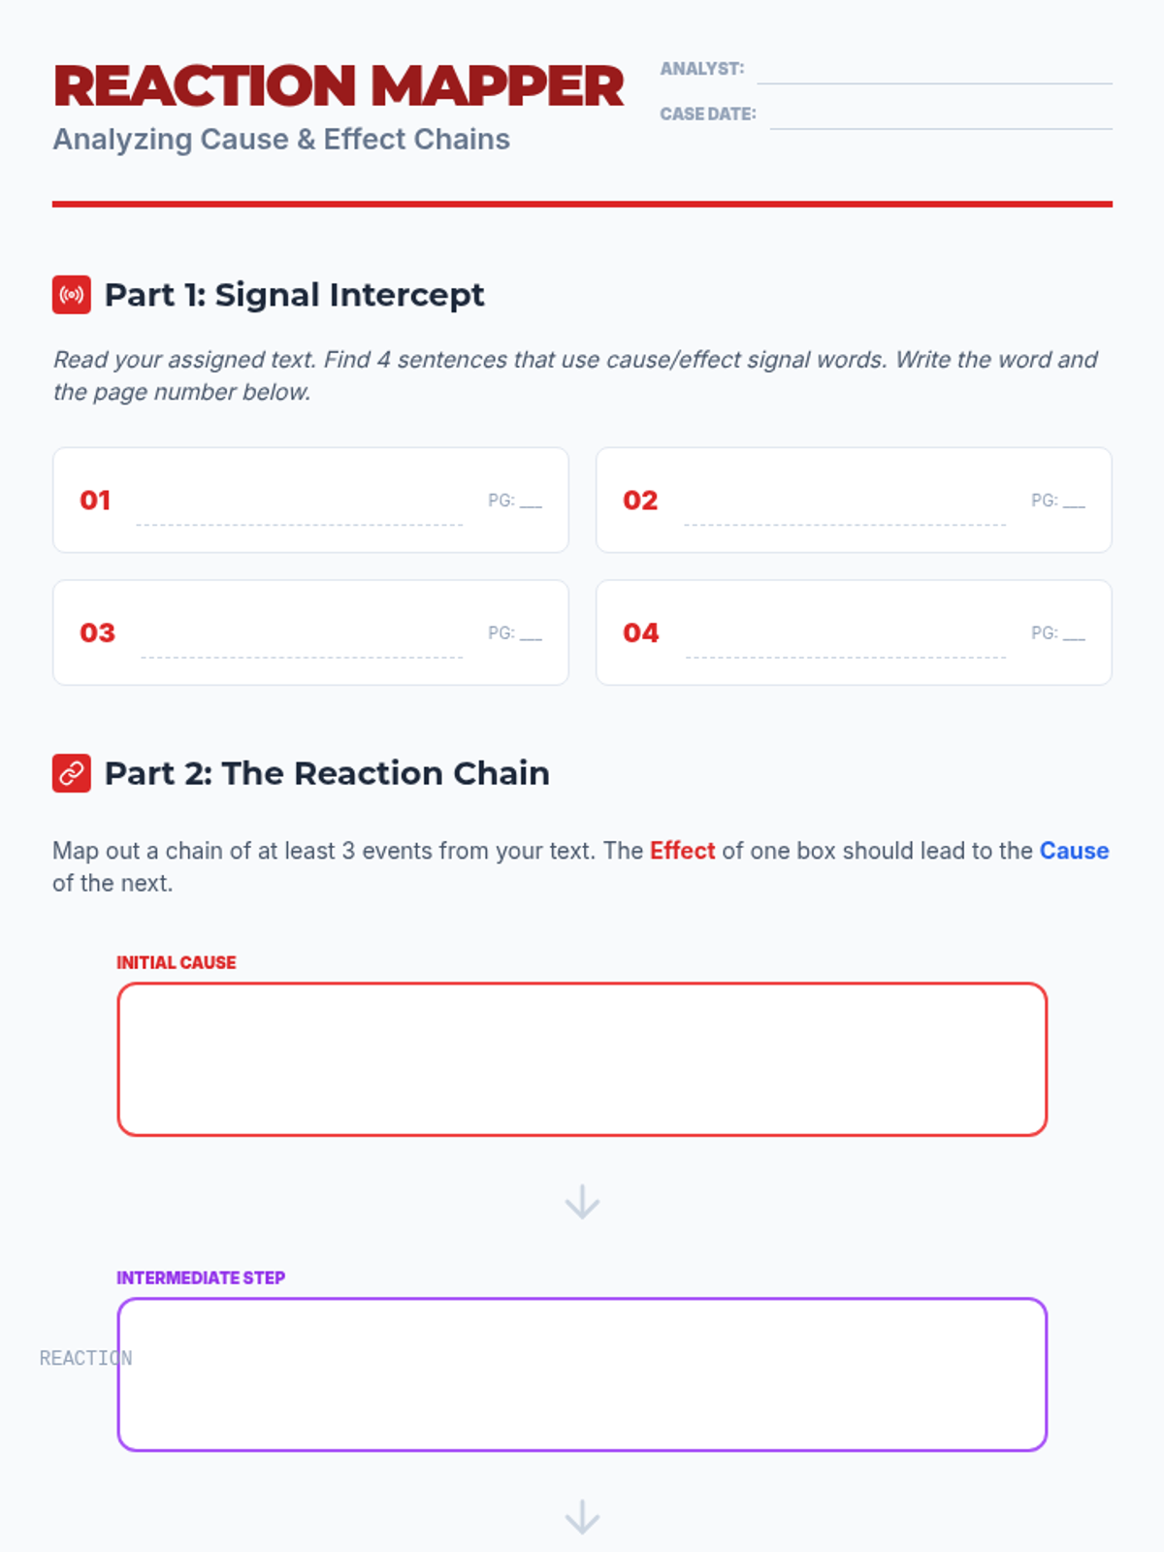This screenshot has width=1164, height=1552.
Task: Click the Part 2: The Reaction Chain heading
Action: (x=327, y=773)
